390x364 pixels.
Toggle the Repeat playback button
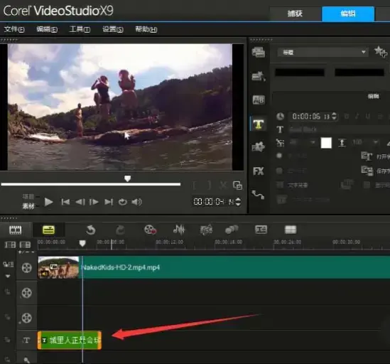(x=123, y=202)
